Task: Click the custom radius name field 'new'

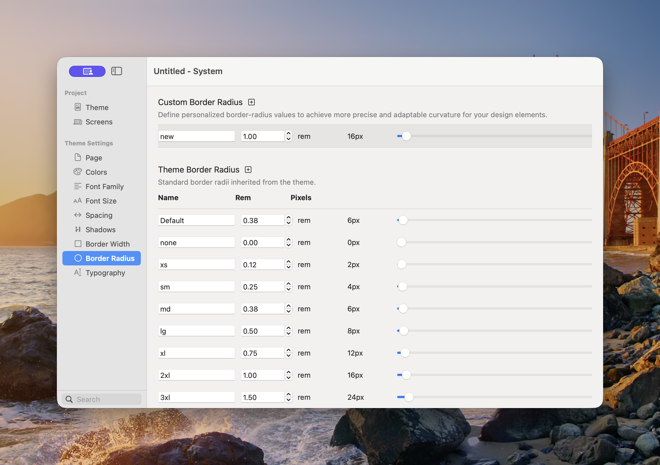Action: 196,136
